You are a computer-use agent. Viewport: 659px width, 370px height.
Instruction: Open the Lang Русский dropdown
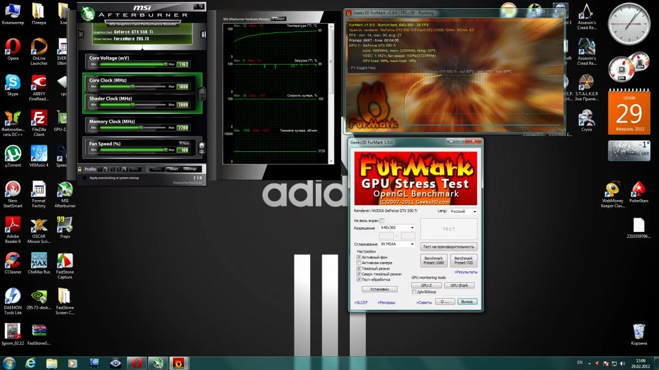pyautogui.click(x=463, y=211)
